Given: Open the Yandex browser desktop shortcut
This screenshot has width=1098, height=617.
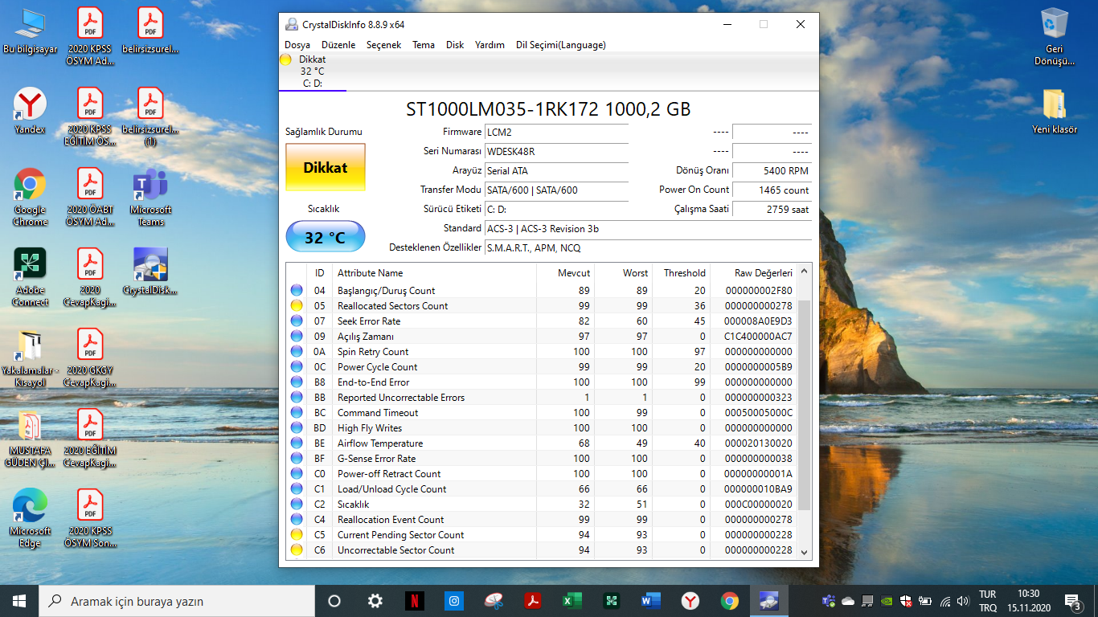Looking at the screenshot, I should (30, 111).
